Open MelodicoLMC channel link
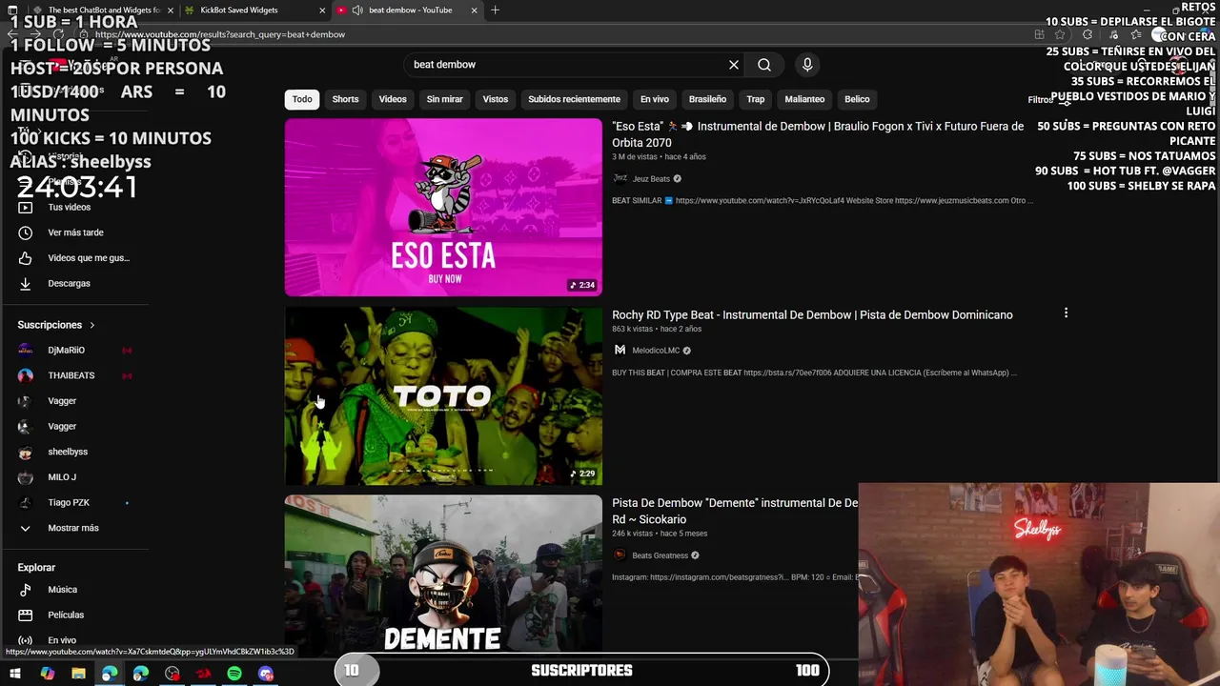This screenshot has width=1220, height=686. [x=656, y=351]
